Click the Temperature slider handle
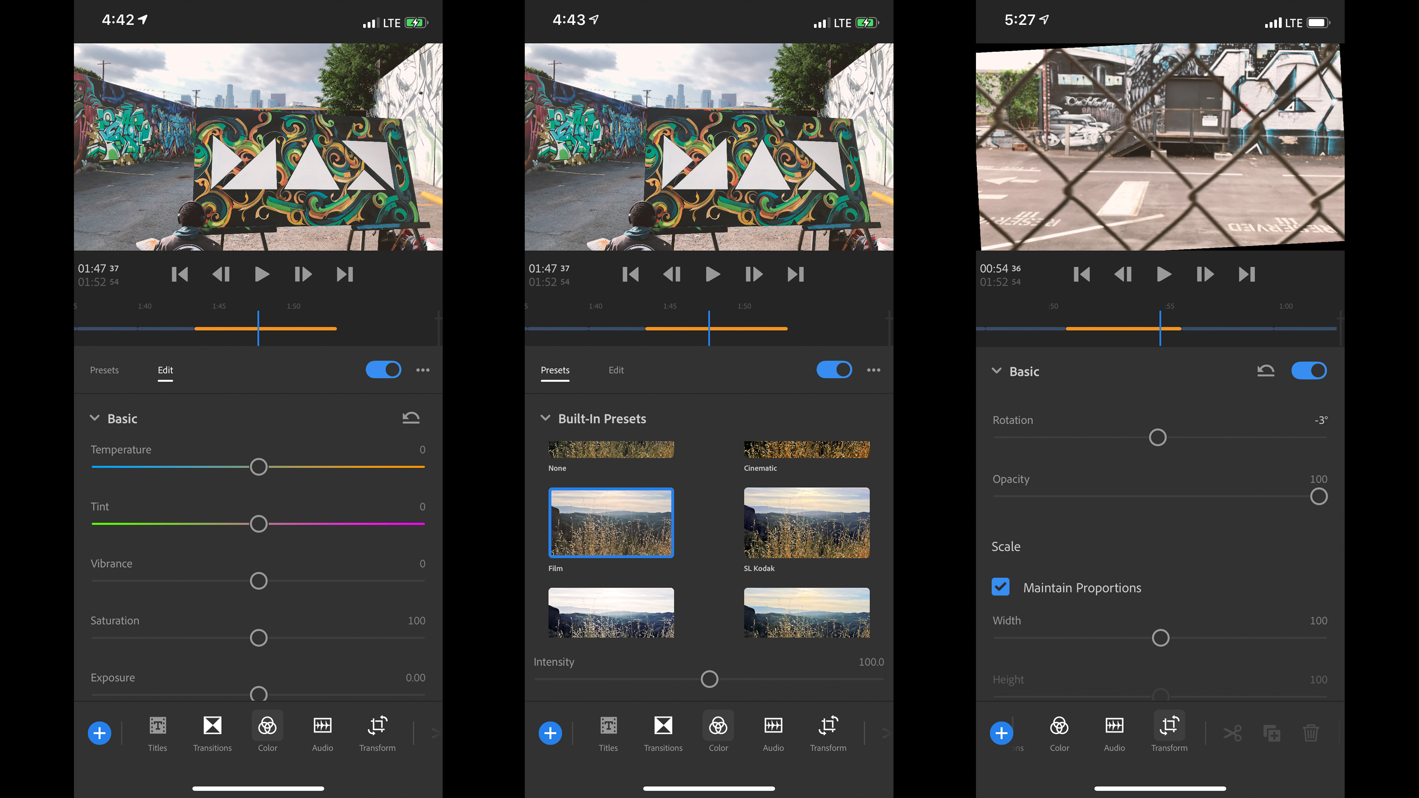 tap(258, 467)
